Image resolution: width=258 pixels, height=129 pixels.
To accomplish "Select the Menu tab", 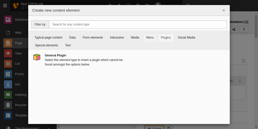I will pos(150,38).
